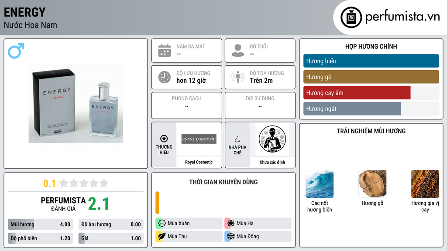Image resolution: width=447 pixels, height=251 pixels.
Task: Click the Thời gian khuyên dùng heading
Action: (x=223, y=182)
